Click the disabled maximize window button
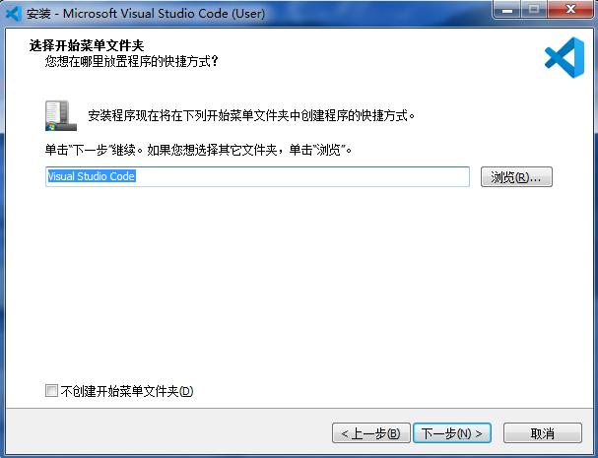Viewport: 598px width, 458px height. [x=534, y=10]
